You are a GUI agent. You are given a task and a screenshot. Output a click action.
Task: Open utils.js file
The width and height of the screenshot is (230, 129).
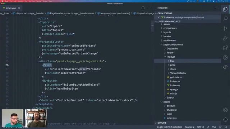coord(173,94)
